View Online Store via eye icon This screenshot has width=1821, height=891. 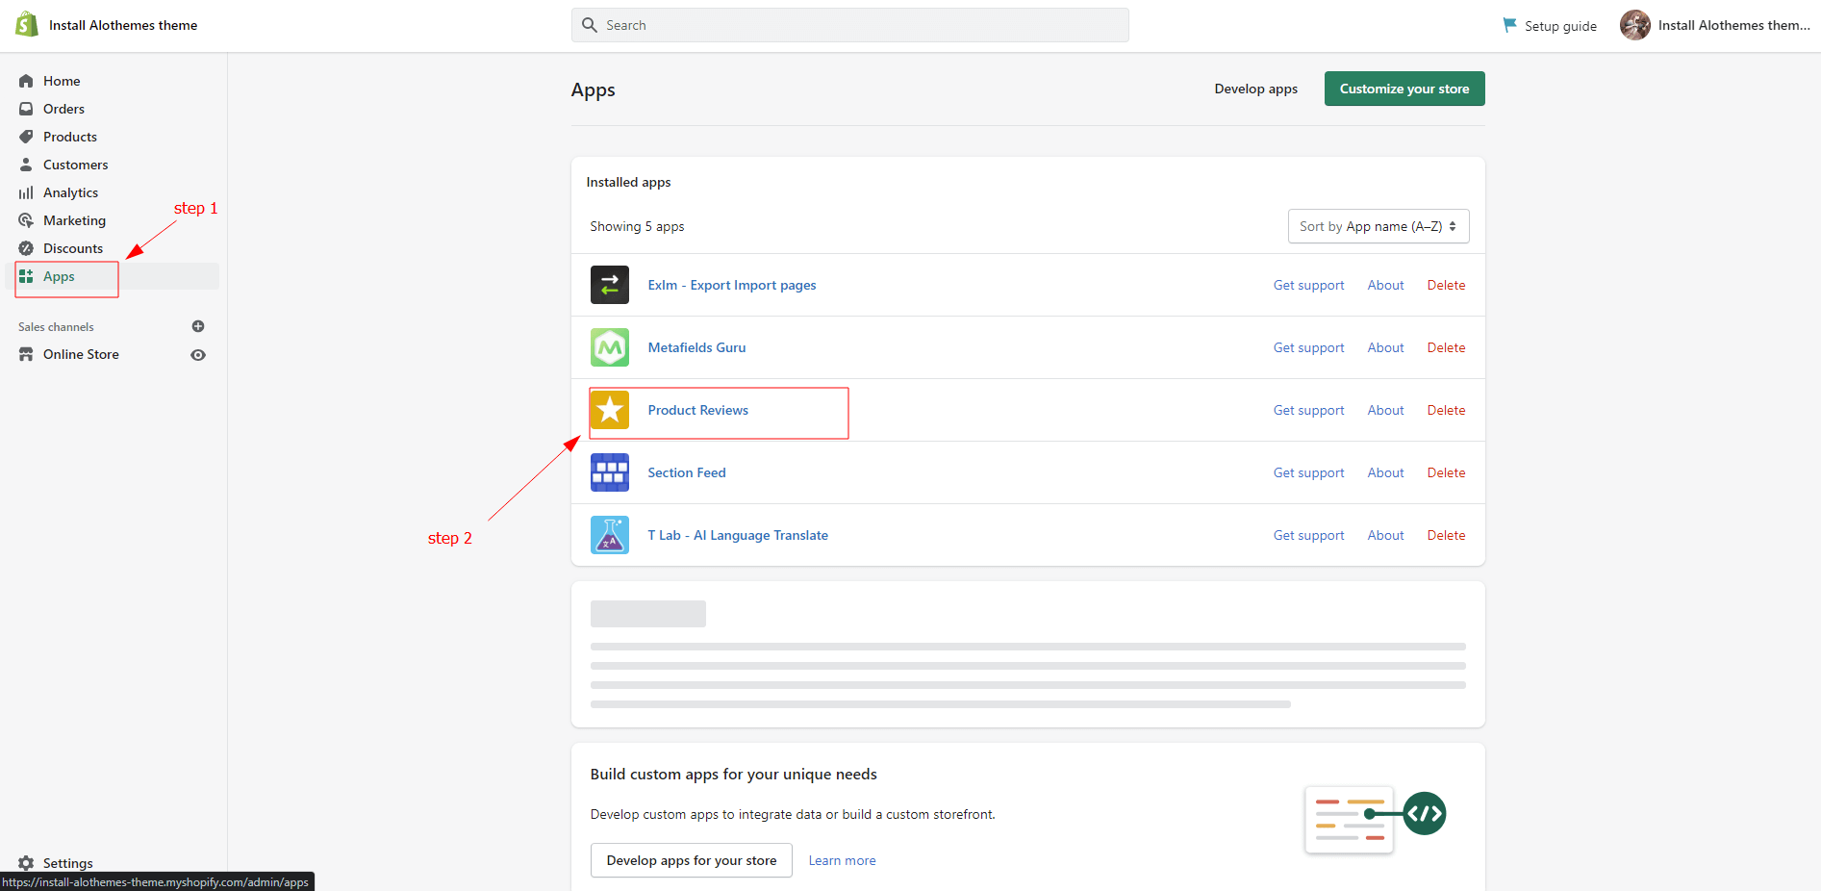(198, 355)
